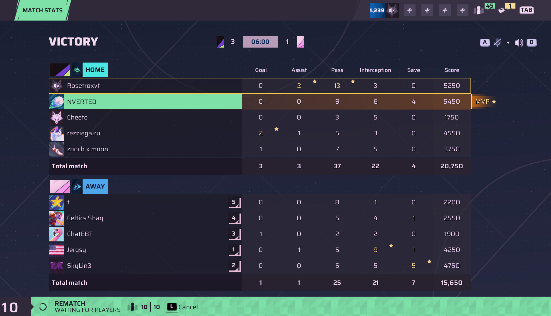Click the fourth empty party slot plus

[463, 10]
